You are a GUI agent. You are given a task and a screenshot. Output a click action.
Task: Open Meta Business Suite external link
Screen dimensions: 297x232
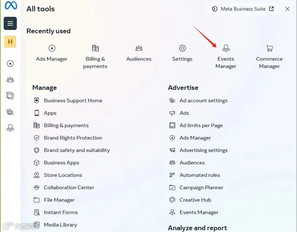click(243, 9)
